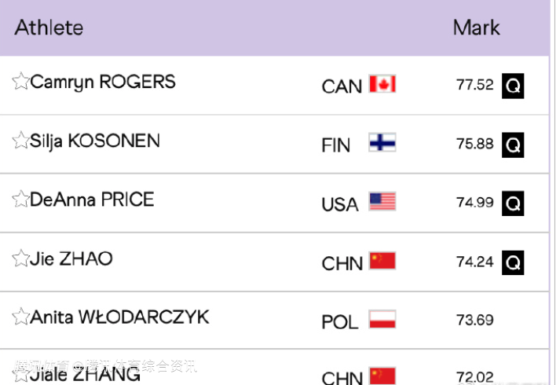Screen dimensions: 556x385
Task: Click Q qualified badge for 74.24
Action: pyautogui.click(x=513, y=262)
